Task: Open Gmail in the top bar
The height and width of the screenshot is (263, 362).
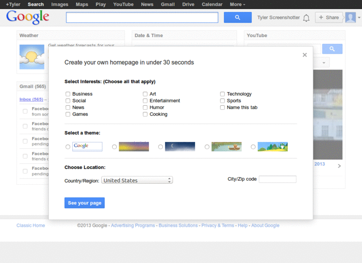Action: tap(167, 5)
